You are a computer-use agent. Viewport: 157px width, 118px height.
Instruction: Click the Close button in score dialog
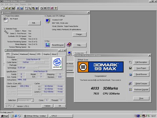pos(141,98)
